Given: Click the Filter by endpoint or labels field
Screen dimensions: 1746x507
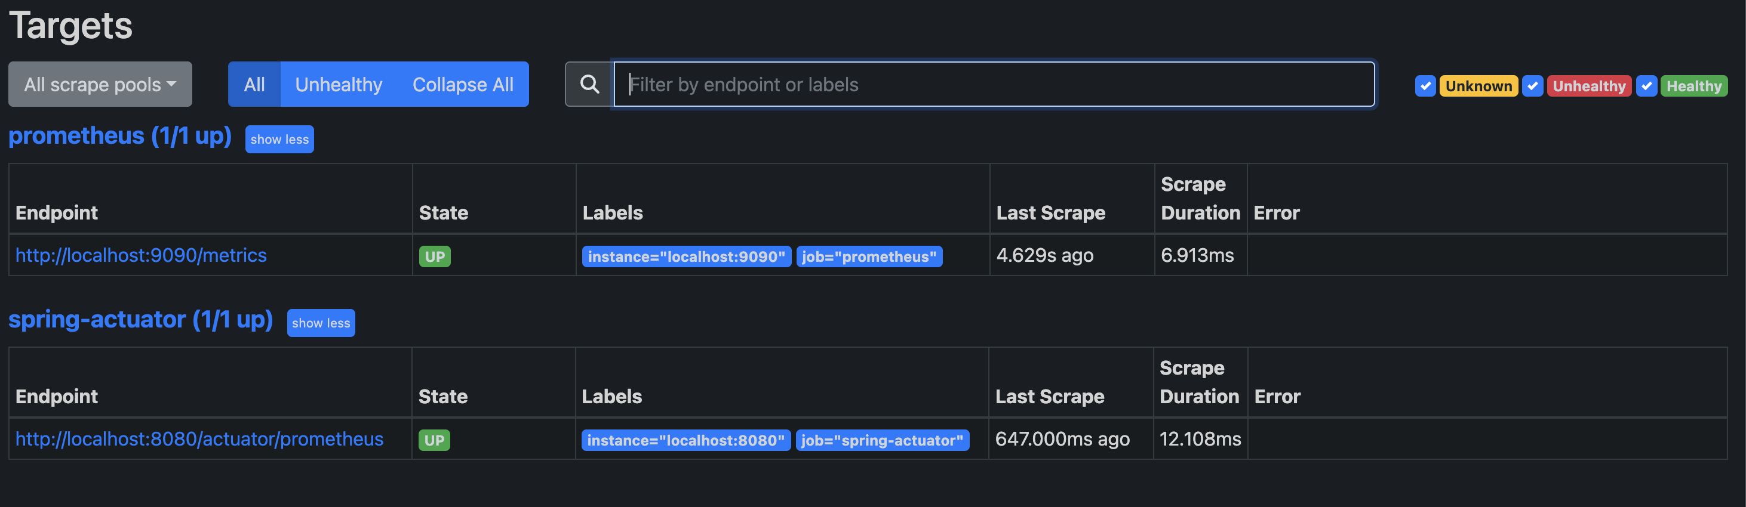Looking at the screenshot, I should click(993, 85).
